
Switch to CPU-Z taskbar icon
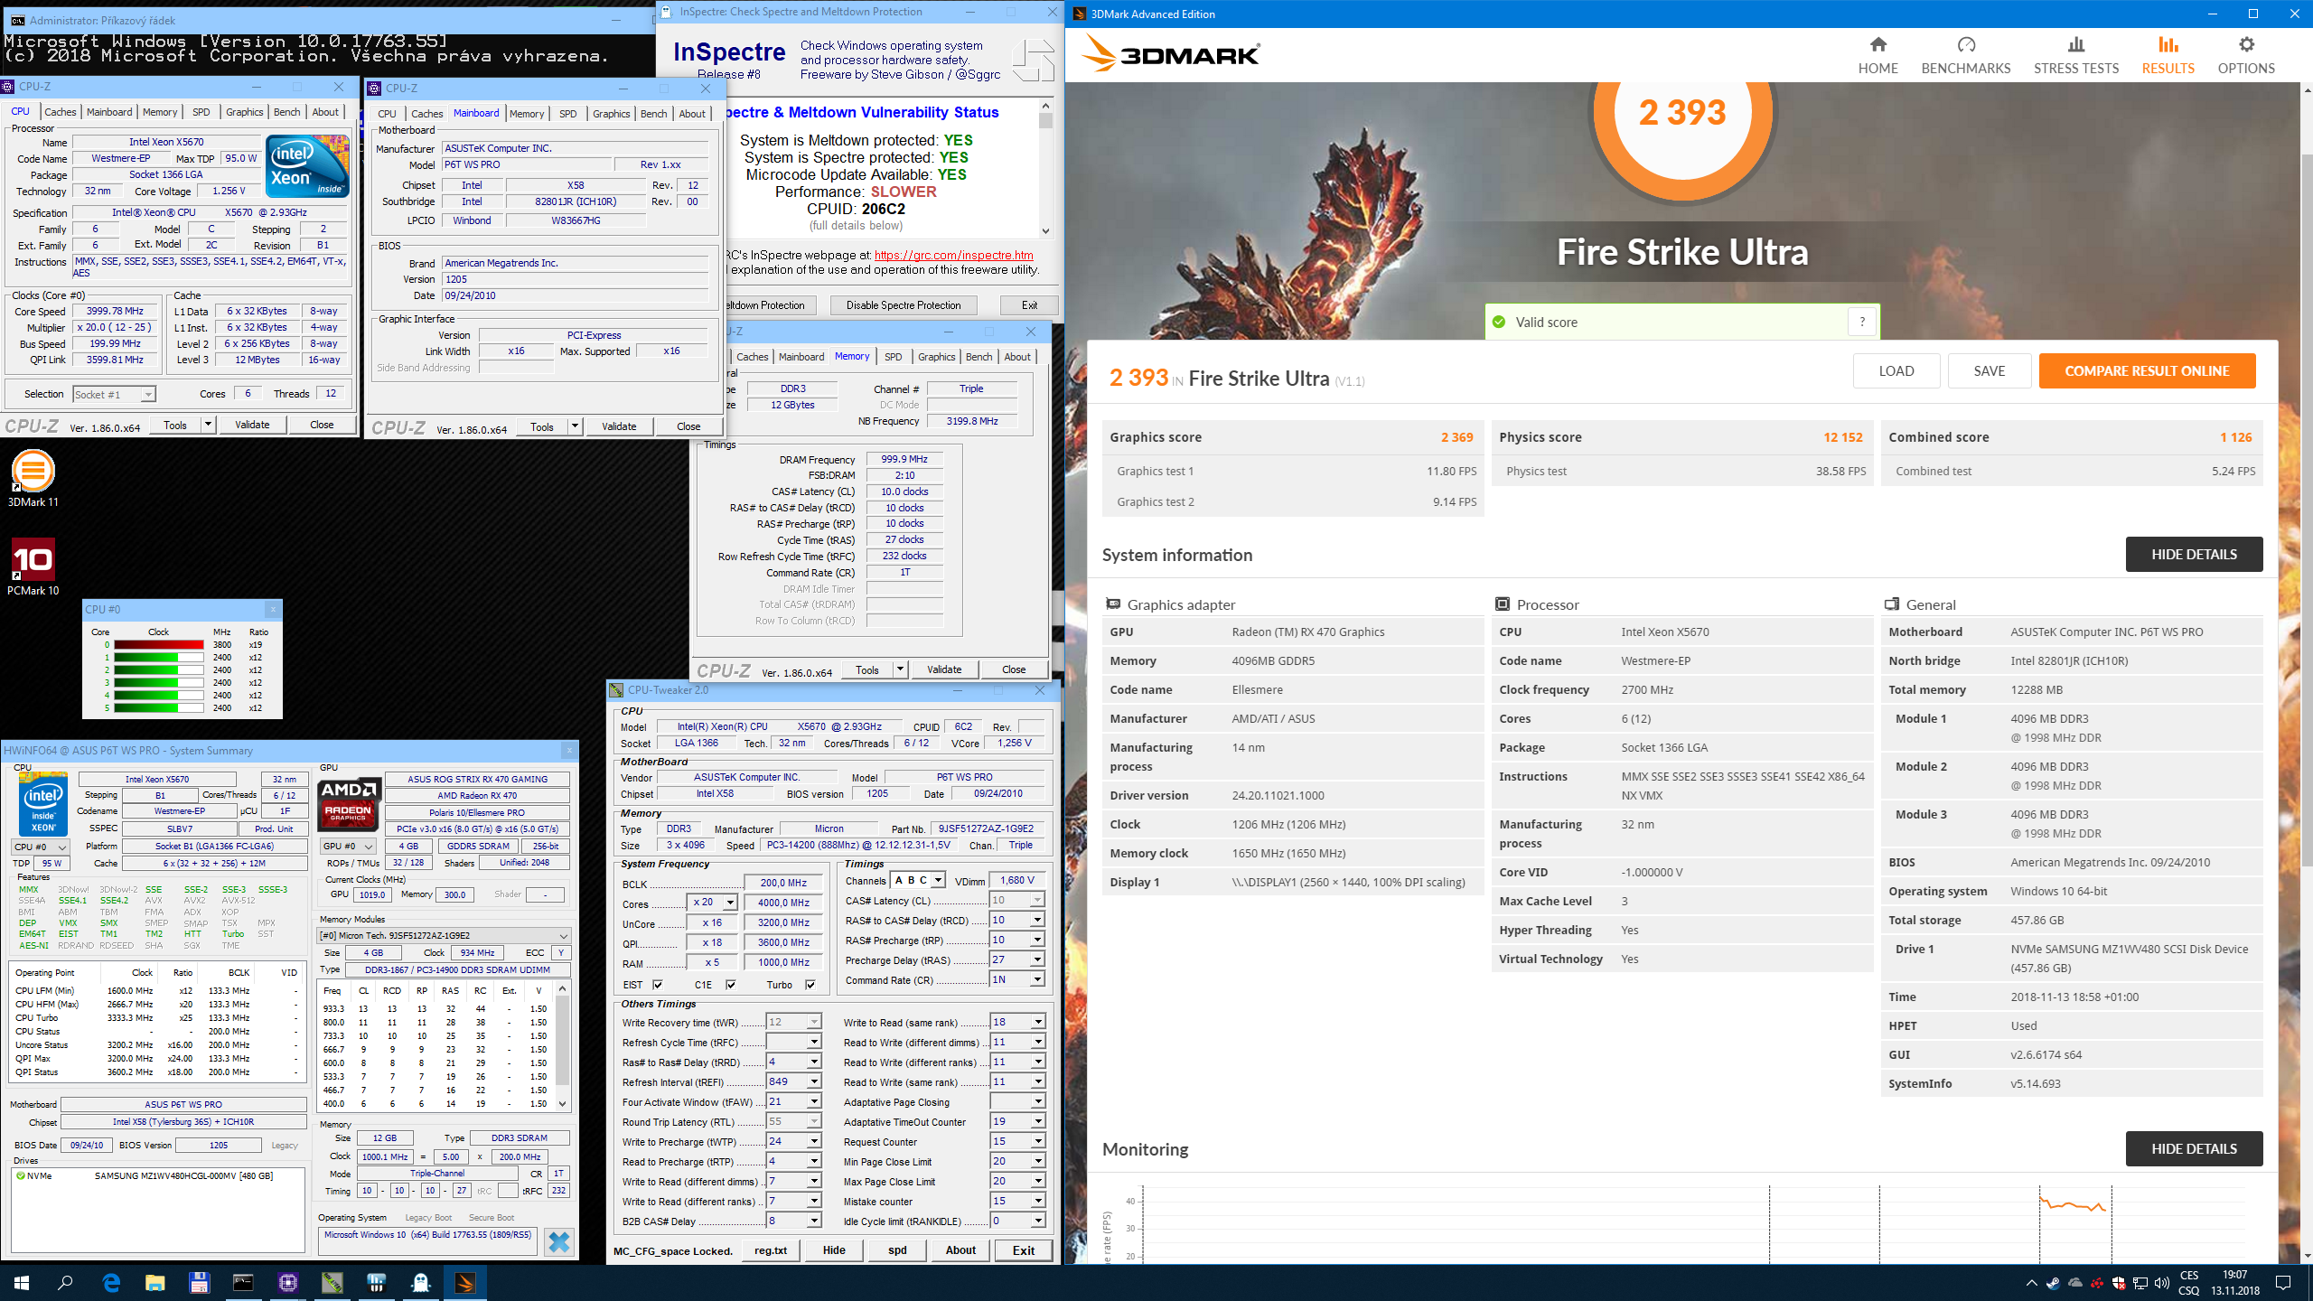pyautogui.click(x=288, y=1282)
